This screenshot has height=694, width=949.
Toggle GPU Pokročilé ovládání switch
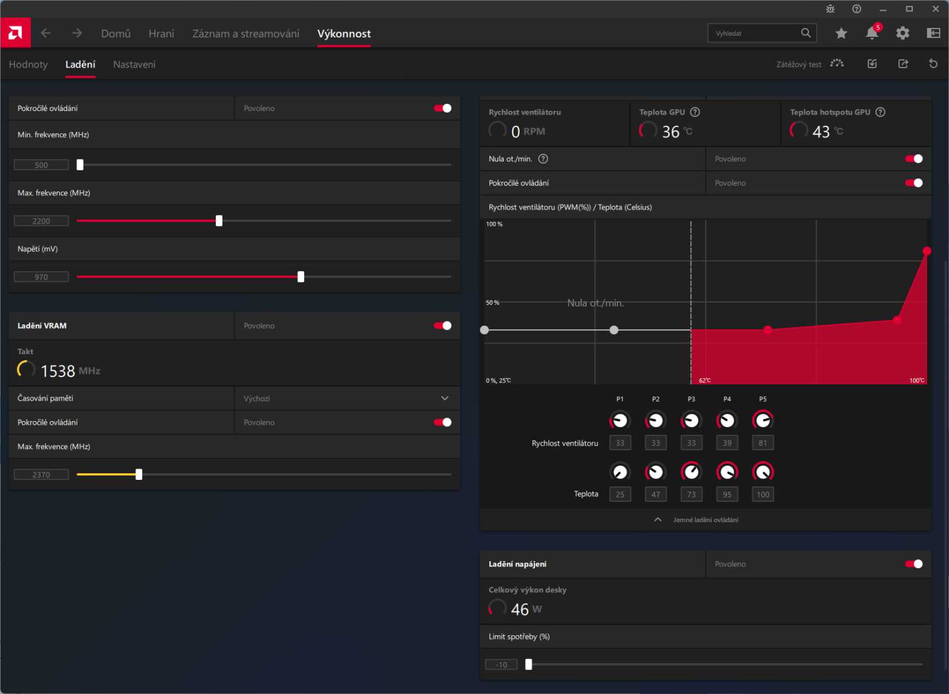coord(442,108)
